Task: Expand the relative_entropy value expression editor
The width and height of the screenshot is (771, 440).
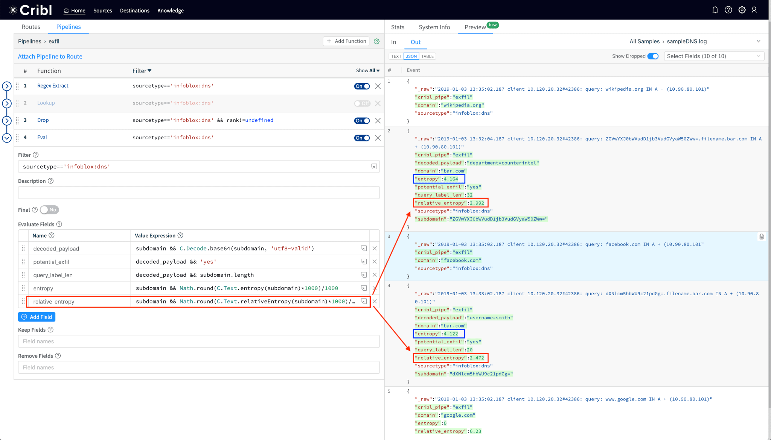Action: 364,301
